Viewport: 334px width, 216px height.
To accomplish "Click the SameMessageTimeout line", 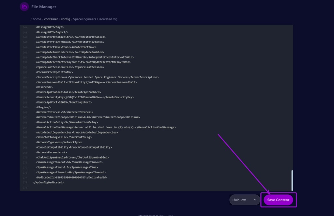I will tap(69, 162).
